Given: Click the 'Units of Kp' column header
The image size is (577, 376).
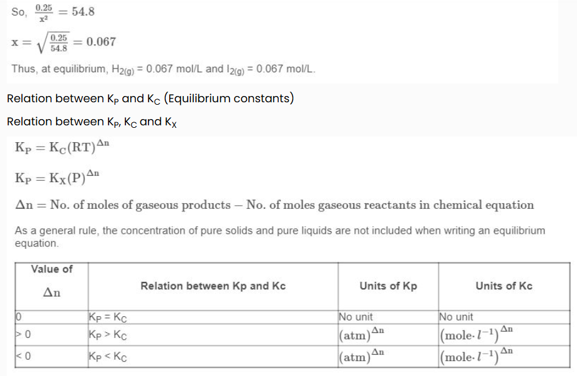Looking at the screenshot, I should click(388, 286).
